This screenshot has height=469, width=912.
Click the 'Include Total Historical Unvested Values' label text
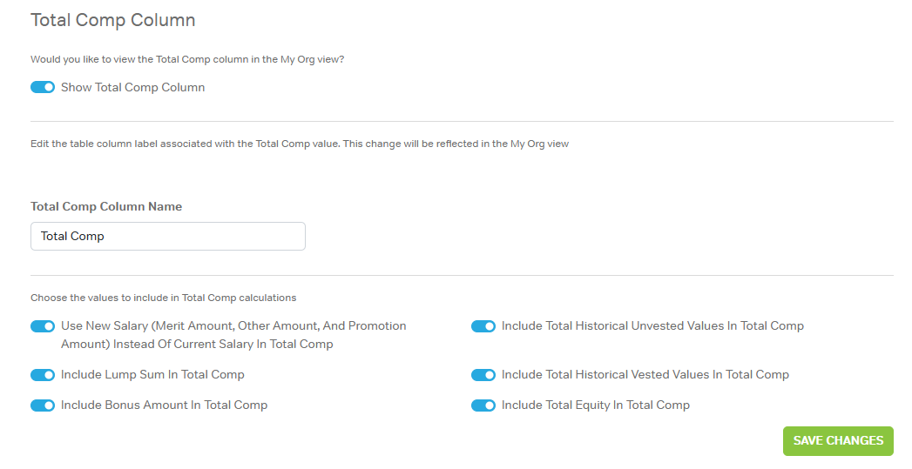coord(652,326)
